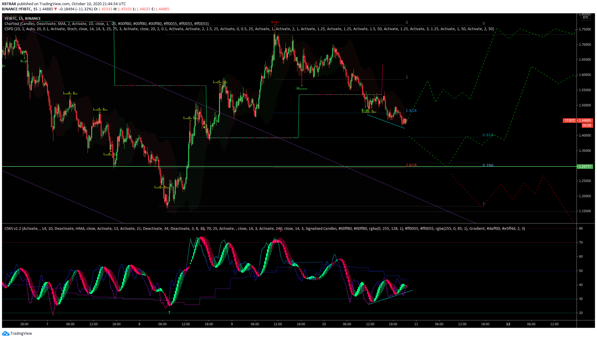Viewport: 597px width, 339px height.
Task: Click the green up arrow in the CSRS pane
Action: (x=169, y=312)
